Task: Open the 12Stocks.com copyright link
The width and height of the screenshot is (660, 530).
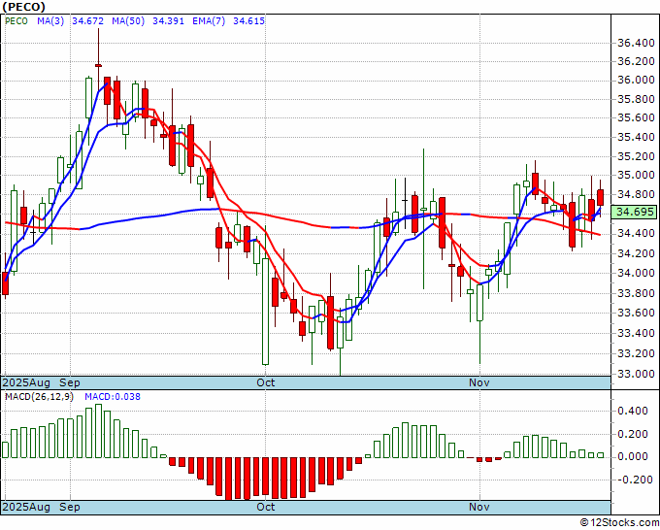Action: 619,523
